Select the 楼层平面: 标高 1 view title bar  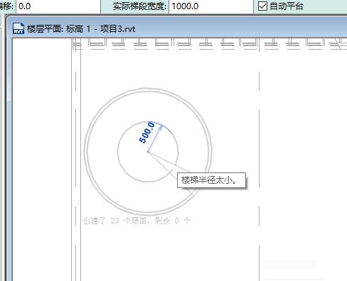pyautogui.click(x=176, y=29)
